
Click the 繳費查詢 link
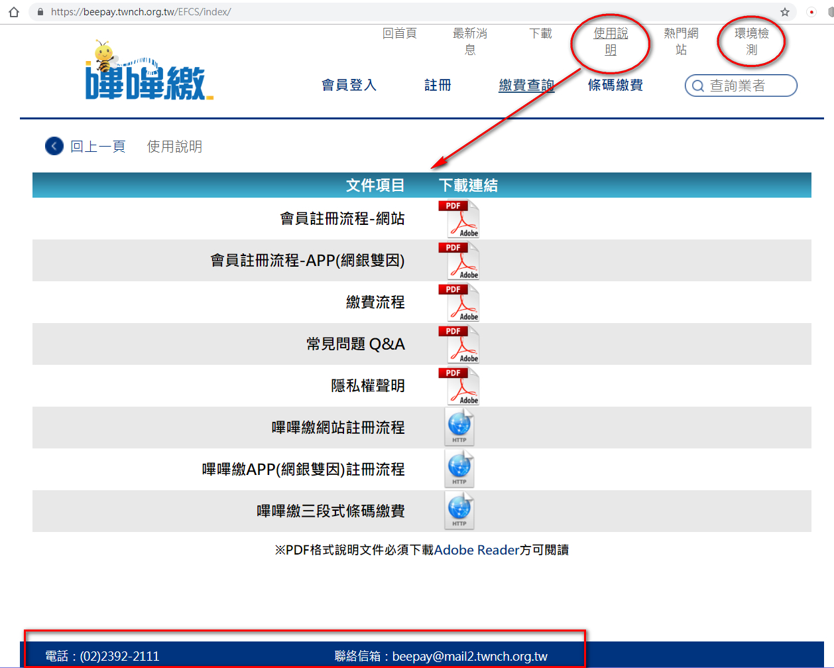click(526, 86)
